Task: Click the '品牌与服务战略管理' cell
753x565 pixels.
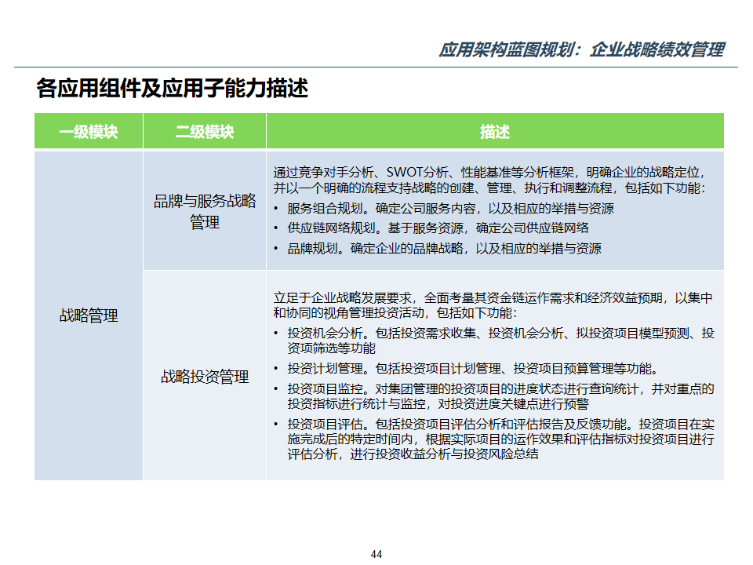Action: (205, 211)
